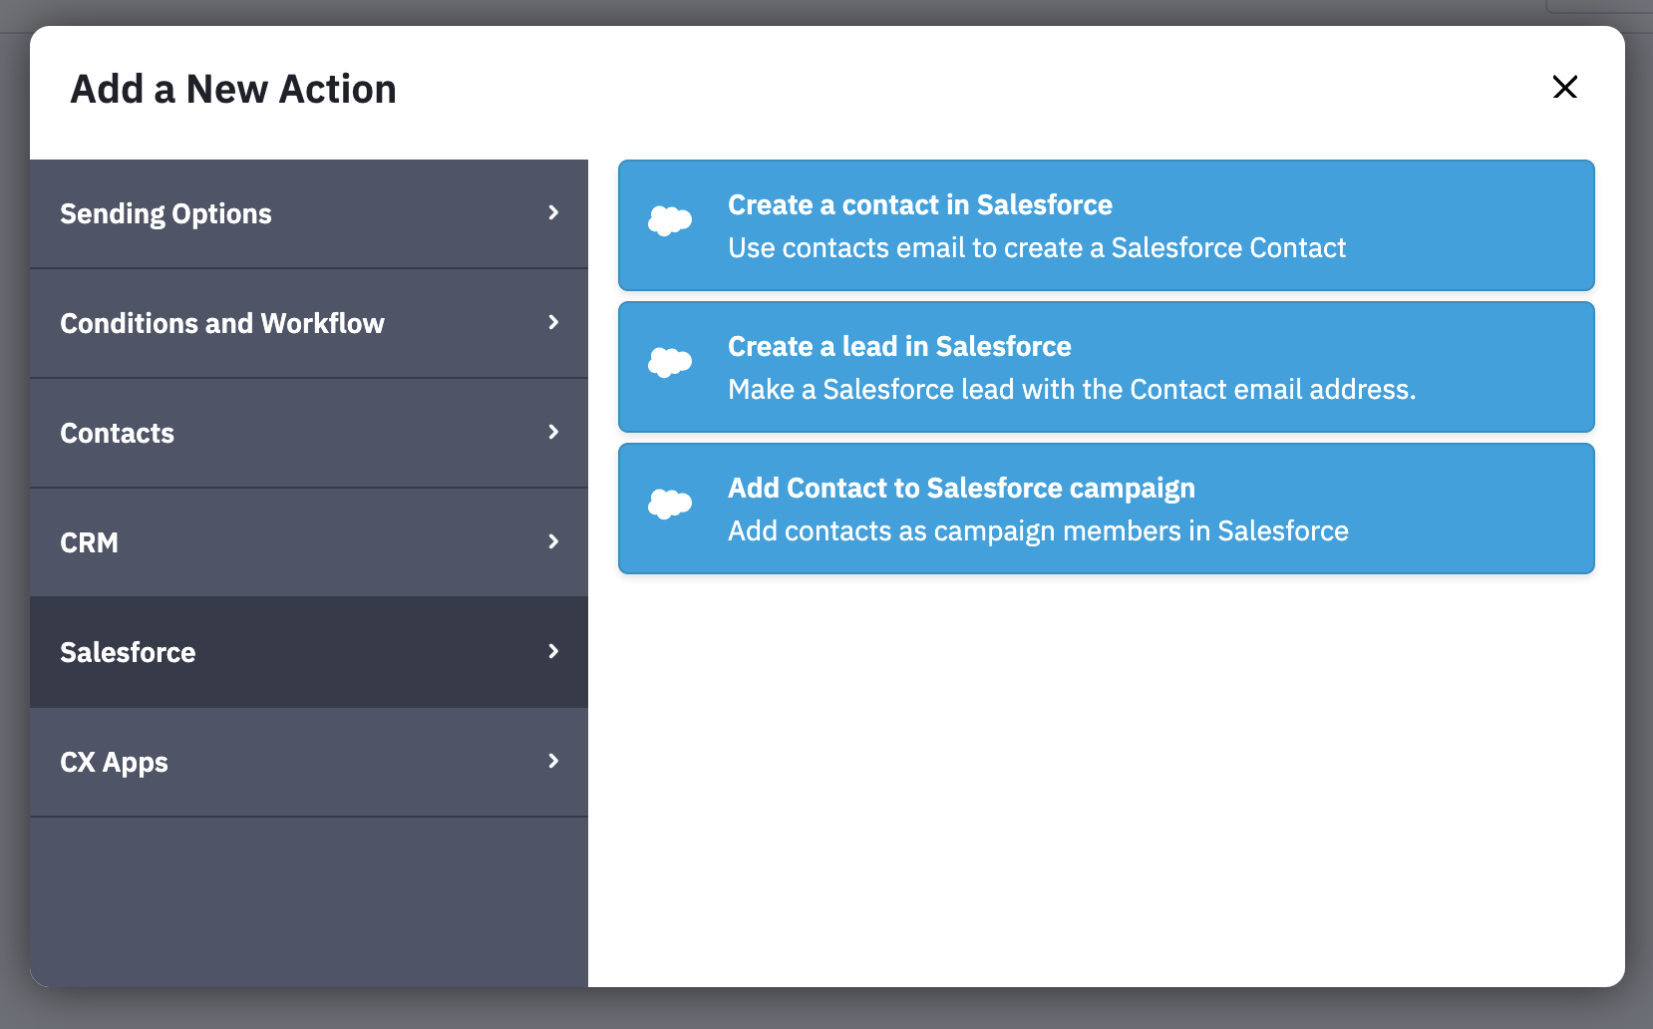Click cloud icon beside Create a contact
This screenshot has height=1029, width=1653.
point(670,220)
